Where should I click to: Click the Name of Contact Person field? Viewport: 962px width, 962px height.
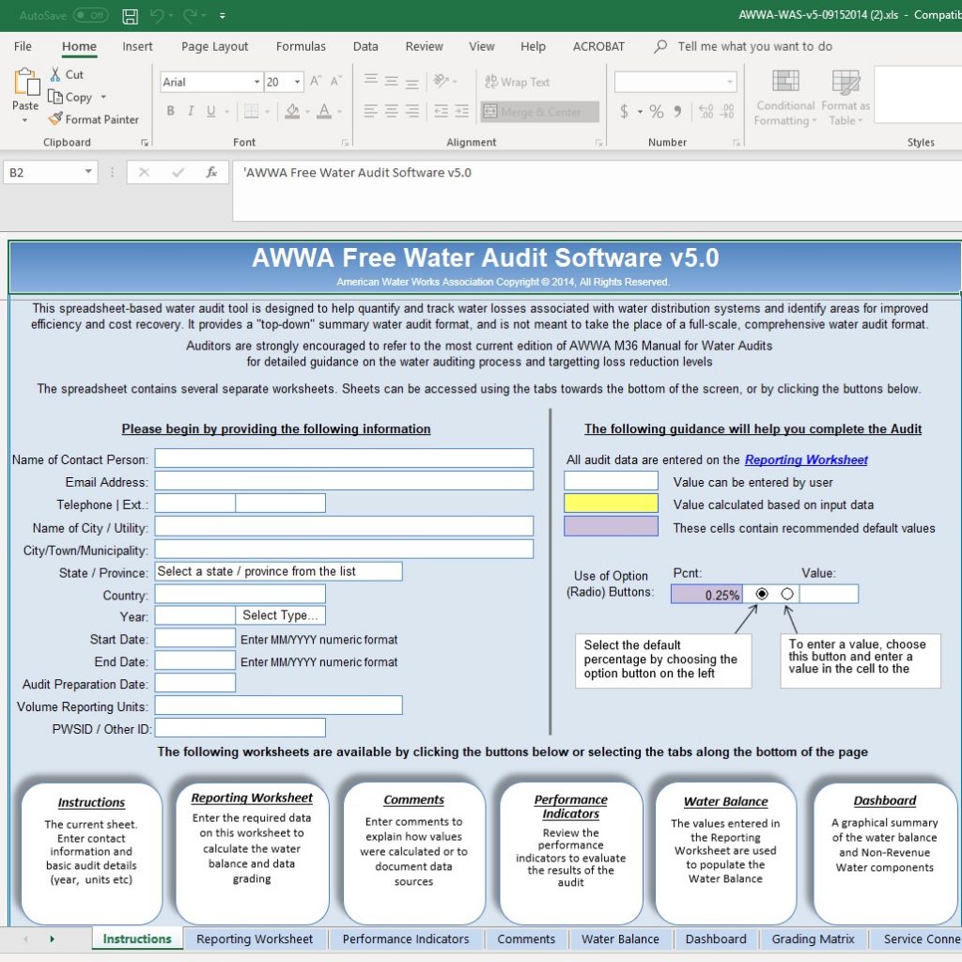pos(344,458)
